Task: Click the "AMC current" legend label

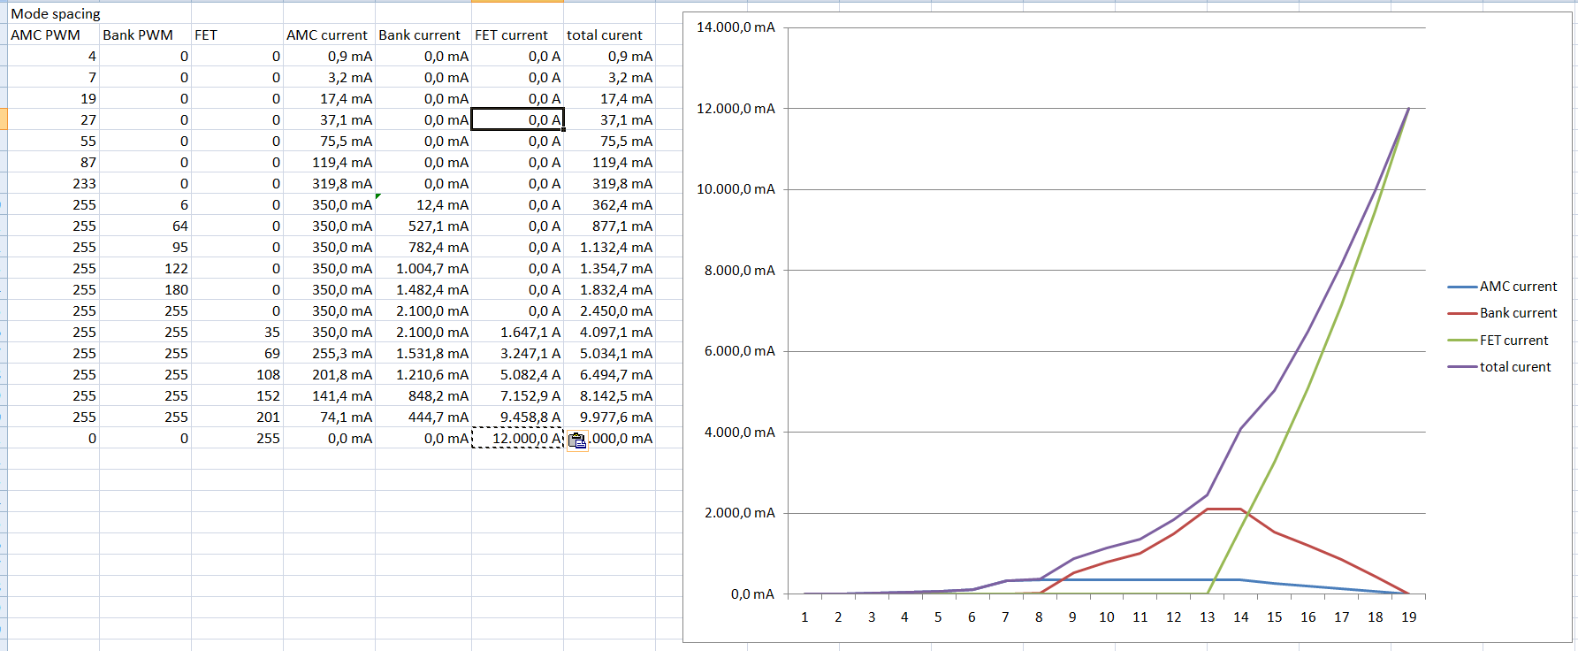Action: click(x=1518, y=287)
